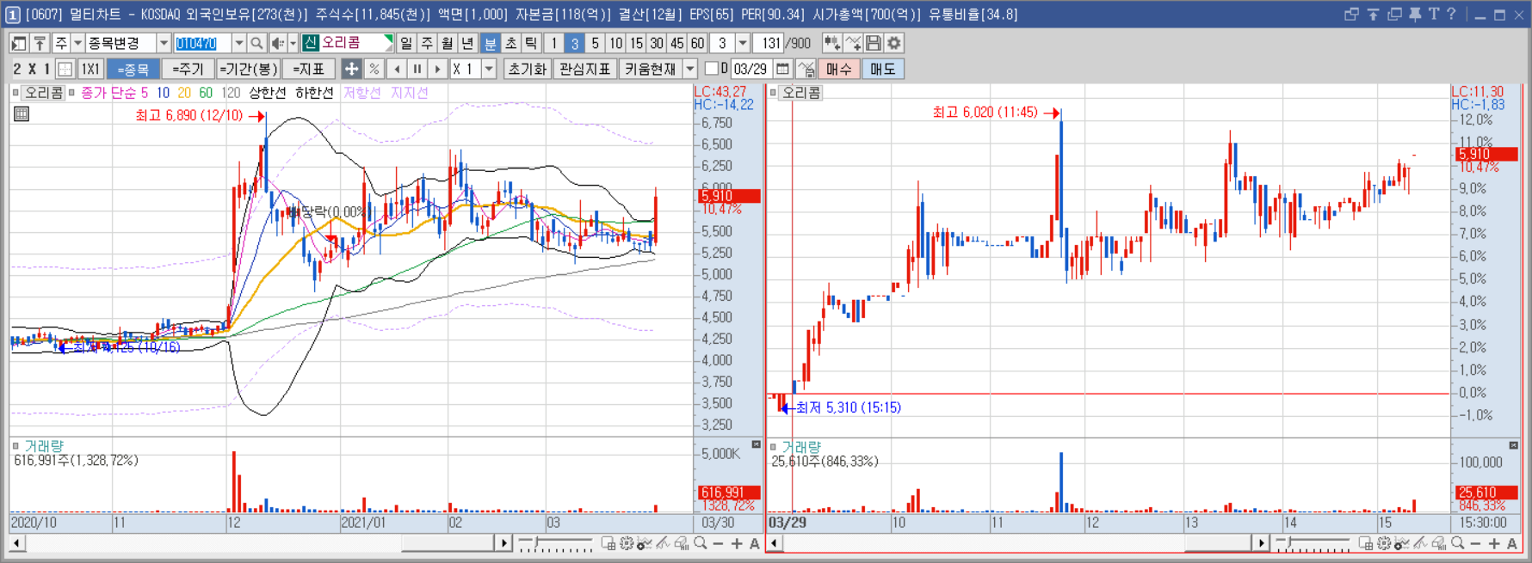This screenshot has height=563, width=1532.
Task: Expand stock code 010470 dropdown arrow
Action: point(239,43)
